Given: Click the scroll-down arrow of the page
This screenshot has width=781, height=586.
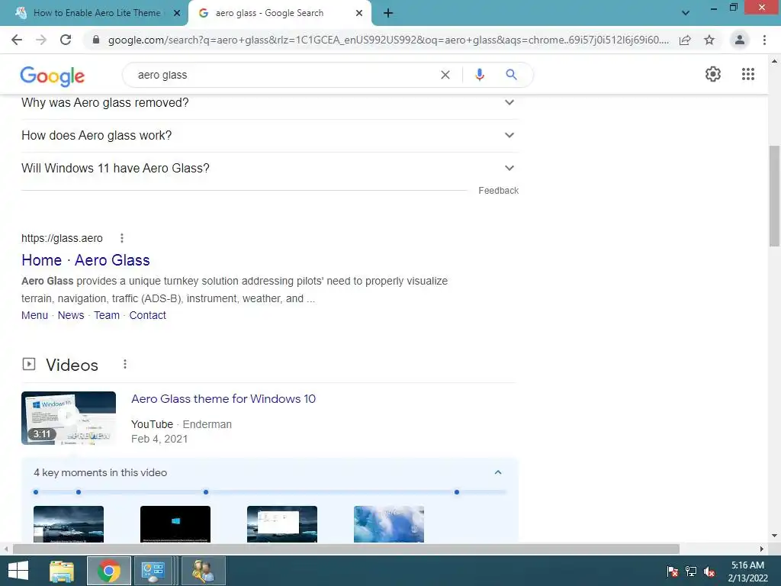Looking at the screenshot, I should 774,536.
